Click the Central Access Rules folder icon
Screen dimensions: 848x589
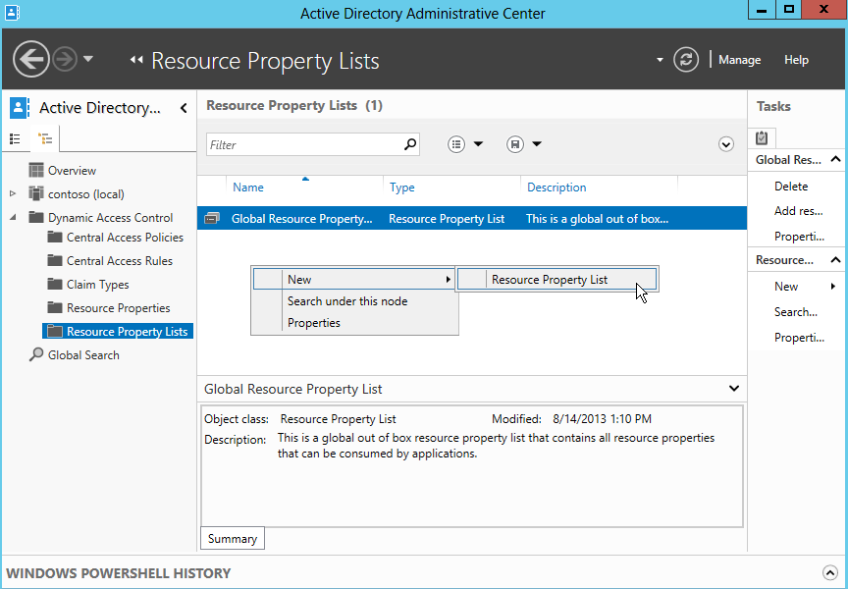click(55, 260)
